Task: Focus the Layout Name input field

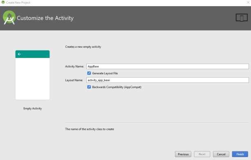Action: pos(168,80)
